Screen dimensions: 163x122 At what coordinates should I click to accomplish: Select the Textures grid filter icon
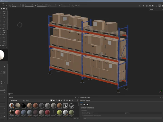point(67,100)
